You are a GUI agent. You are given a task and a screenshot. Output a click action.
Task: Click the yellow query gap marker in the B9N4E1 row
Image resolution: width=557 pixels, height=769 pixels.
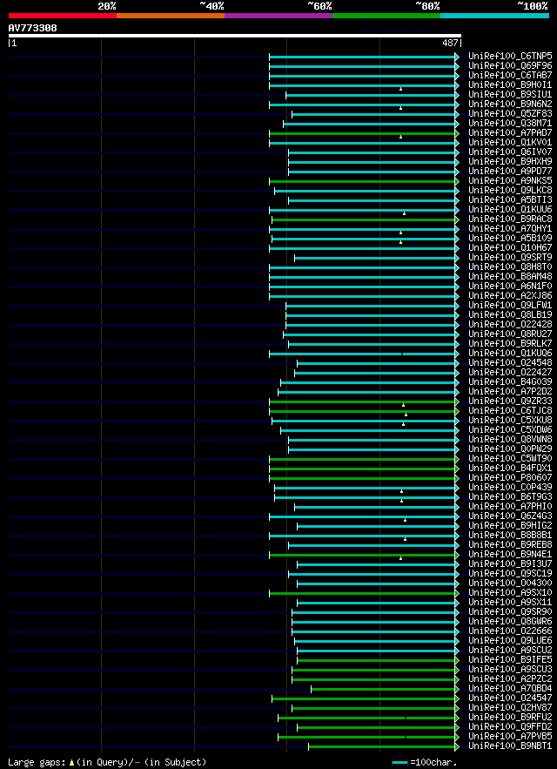400,558
